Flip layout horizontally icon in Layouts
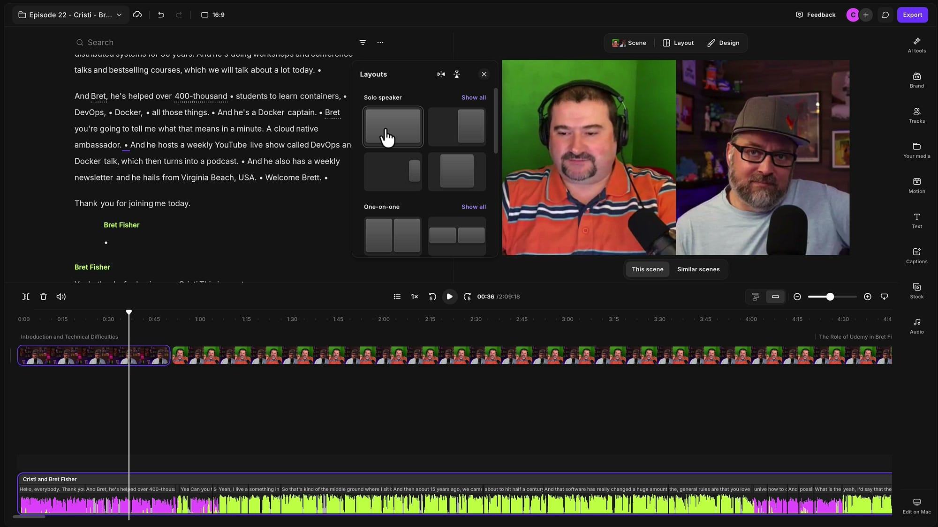 click(x=441, y=74)
